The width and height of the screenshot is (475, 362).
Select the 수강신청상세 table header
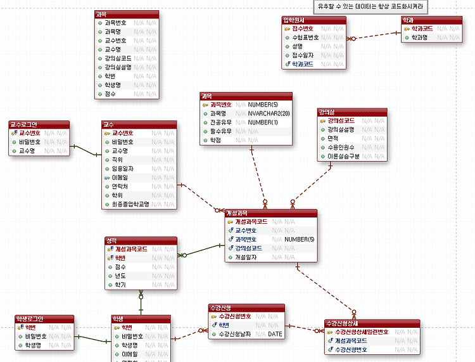pos(372,323)
